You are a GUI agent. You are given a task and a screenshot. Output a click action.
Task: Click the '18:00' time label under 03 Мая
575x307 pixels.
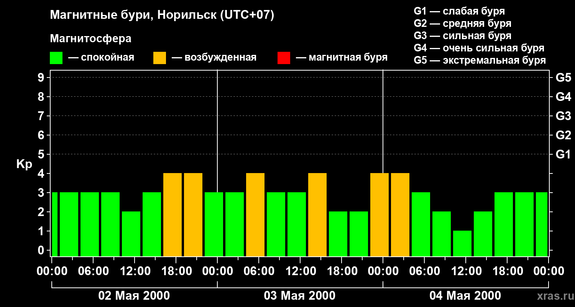click(x=342, y=271)
